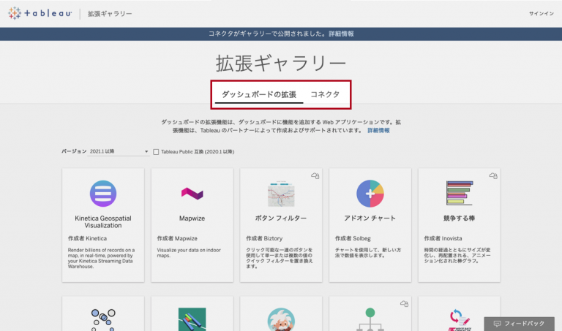Screen dimensions: 562x331
Task: Click the cloud lock badge on 競争する棒 card
Action: tap(493, 175)
